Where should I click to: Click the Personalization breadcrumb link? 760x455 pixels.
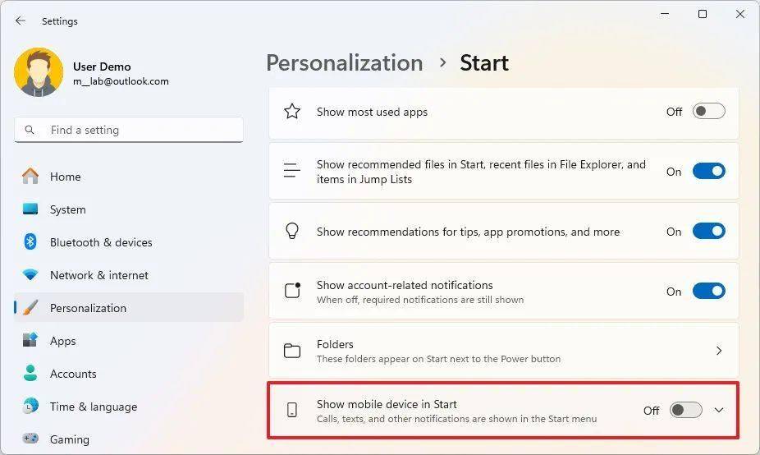(x=345, y=63)
